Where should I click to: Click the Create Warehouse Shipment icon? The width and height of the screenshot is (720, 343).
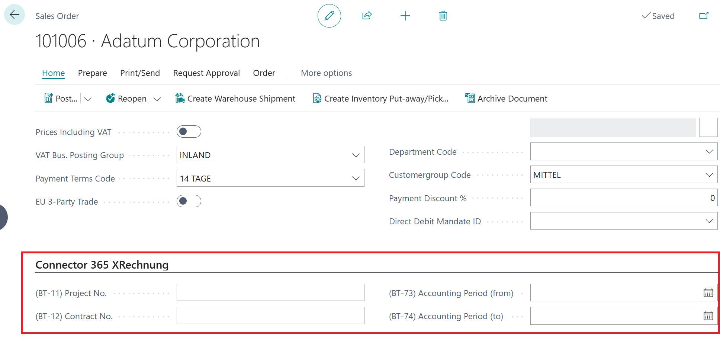click(x=180, y=98)
